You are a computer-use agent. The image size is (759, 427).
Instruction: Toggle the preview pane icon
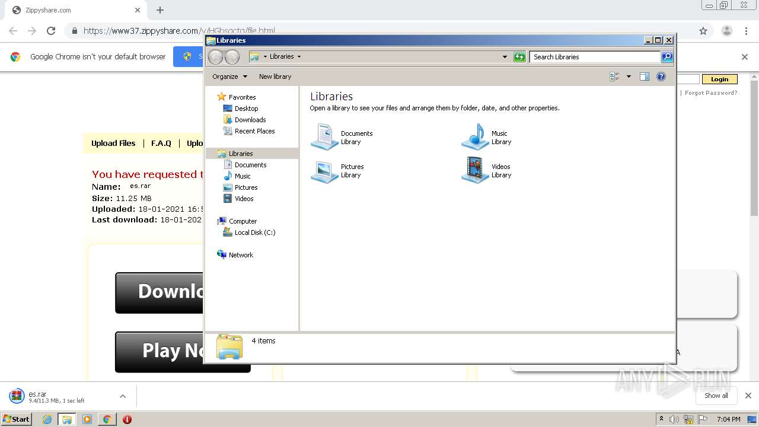click(x=645, y=77)
